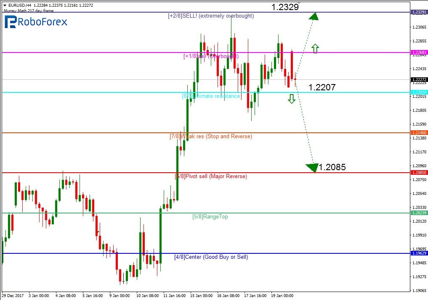Click the 16 Jan 08:00 time label
This screenshot has width=428, height=300.
pyautogui.click(x=228, y=296)
